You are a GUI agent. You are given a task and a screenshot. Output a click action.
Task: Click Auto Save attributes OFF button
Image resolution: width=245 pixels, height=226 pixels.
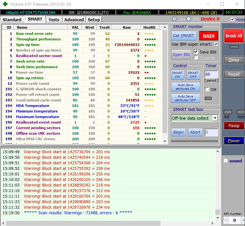click(186, 98)
